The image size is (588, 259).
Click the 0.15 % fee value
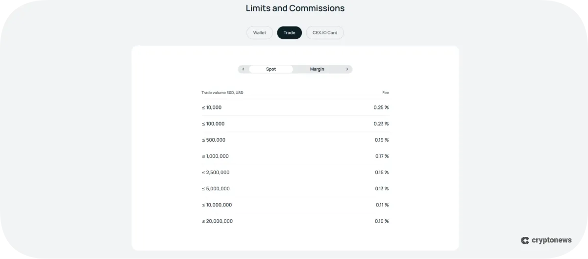(381, 172)
